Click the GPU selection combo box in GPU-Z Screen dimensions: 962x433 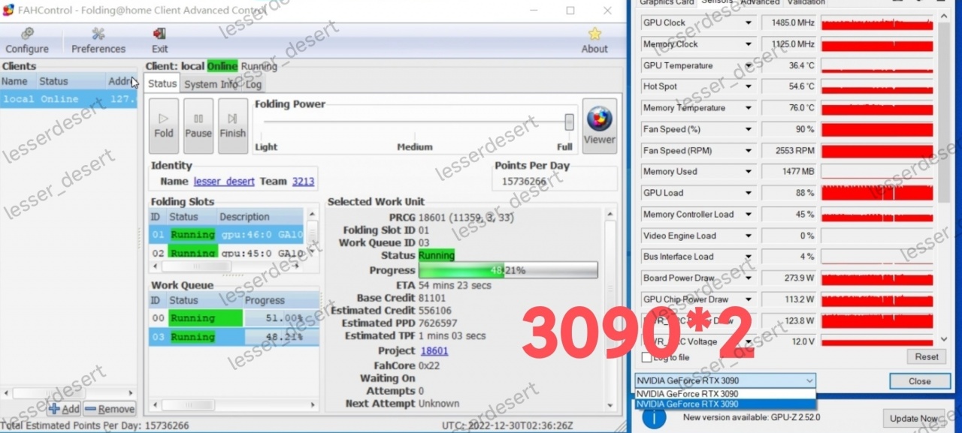click(x=725, y=380)
